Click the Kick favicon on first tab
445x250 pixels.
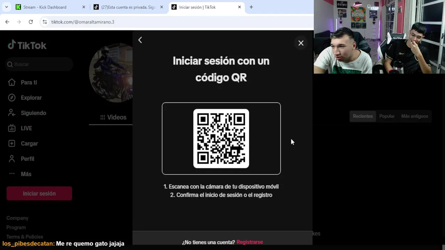click(18, 7)
